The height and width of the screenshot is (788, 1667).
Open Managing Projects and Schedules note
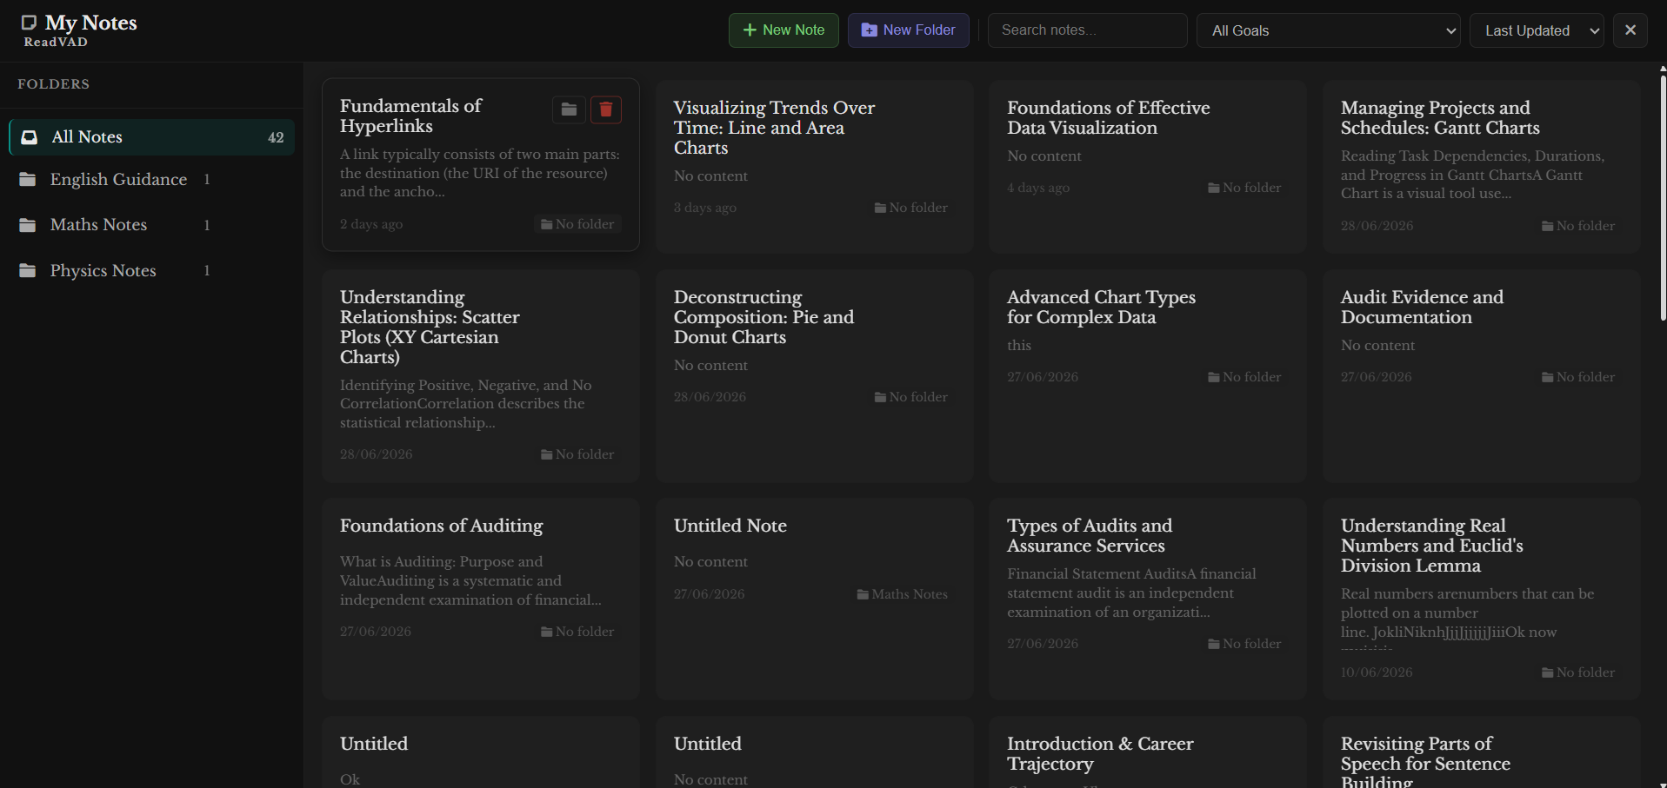click(1482, 167)
